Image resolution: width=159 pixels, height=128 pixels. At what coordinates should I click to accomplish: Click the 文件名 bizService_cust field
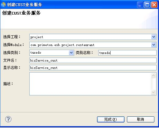(93, 60)
